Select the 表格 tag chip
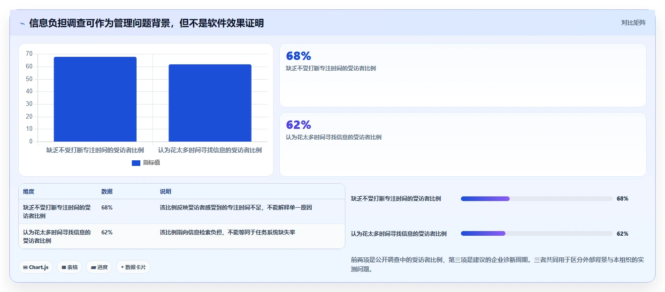Screen dimensions: 665x292 pyautogui.click(x=69, y=267)
